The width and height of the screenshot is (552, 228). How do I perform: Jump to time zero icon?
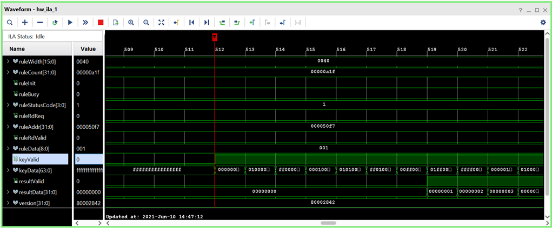pos(191,23)
